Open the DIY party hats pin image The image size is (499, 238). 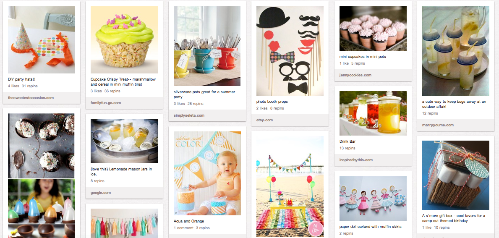[42, 40]
